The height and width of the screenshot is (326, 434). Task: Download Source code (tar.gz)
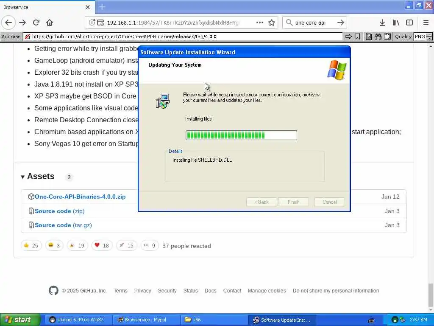(x=63, y=225)
